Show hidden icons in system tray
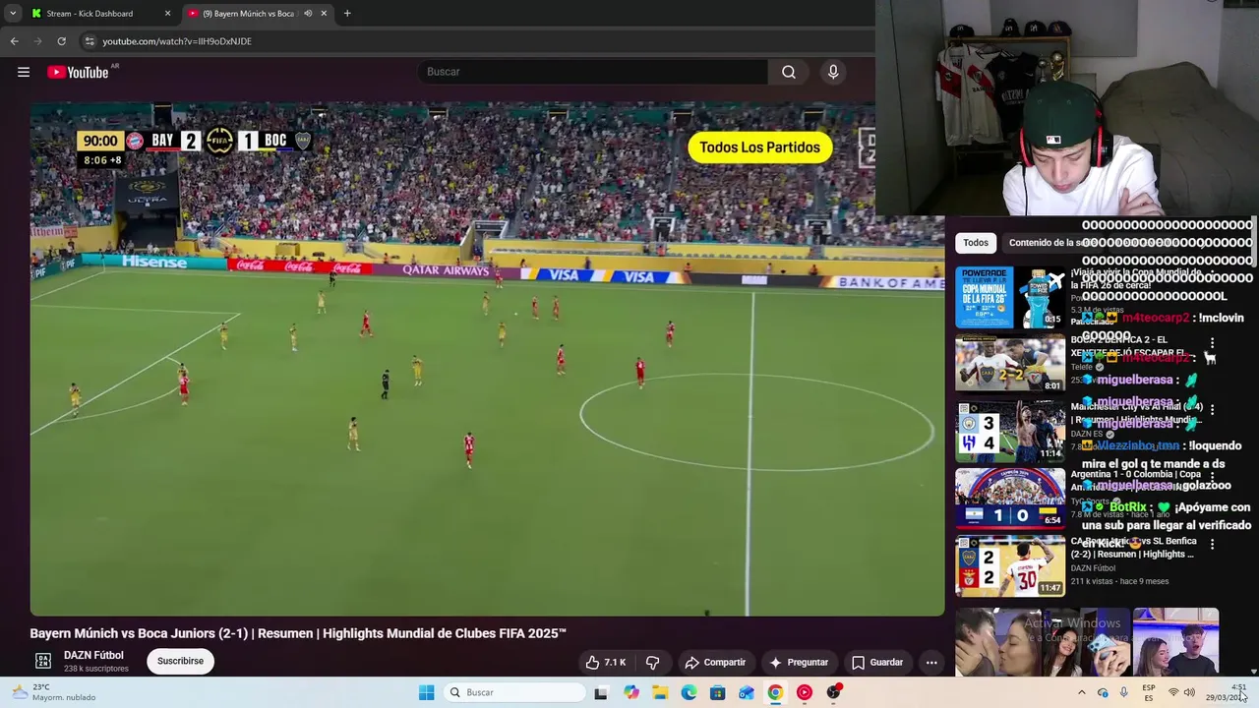 (1081, 692)
